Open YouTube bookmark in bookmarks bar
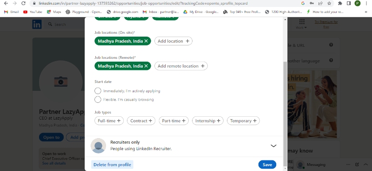The width and height of the screenshot is (372, 171). (x=33, y=12)
